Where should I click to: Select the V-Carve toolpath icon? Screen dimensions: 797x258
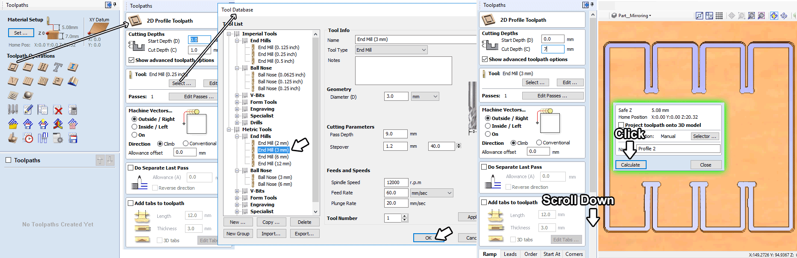(x=13, y=81)
